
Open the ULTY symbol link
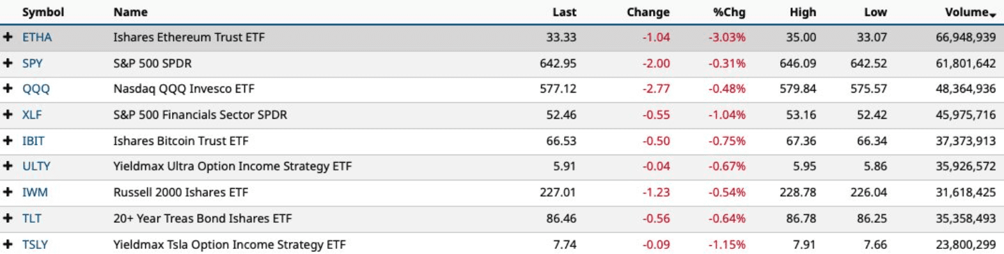click(x=36, y=166)
